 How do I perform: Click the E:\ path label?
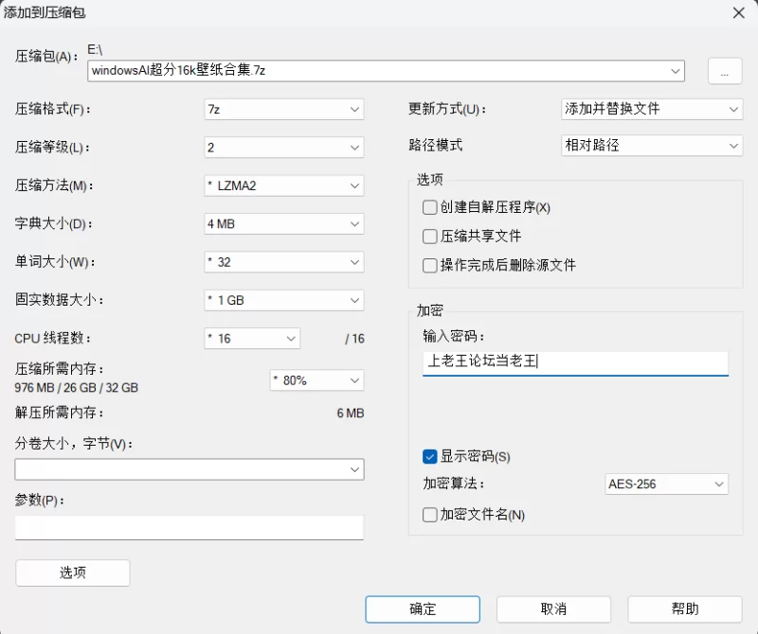95,50
